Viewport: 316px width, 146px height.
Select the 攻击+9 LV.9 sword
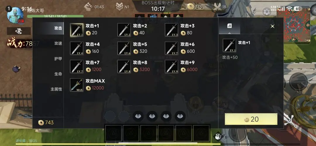pyautogui.click(x=171, y=66)
